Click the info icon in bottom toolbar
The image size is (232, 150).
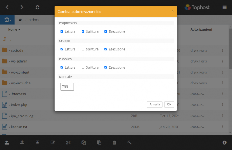[224, 142]
